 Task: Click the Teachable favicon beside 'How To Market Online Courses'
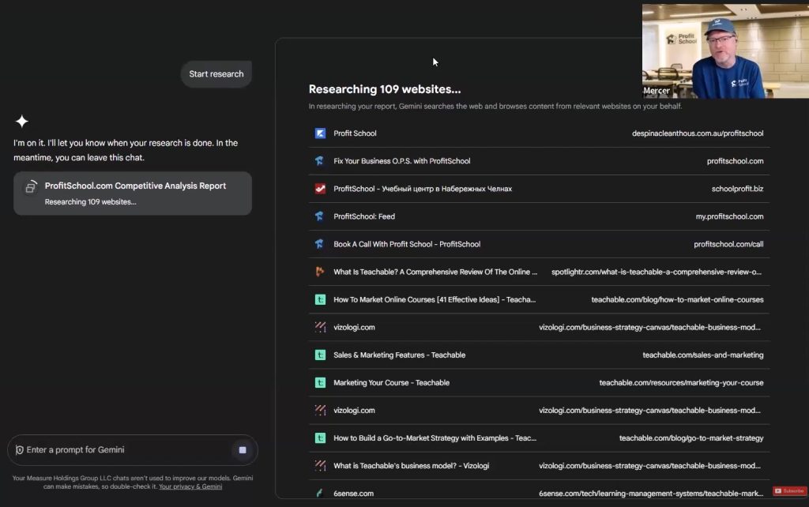321,299
